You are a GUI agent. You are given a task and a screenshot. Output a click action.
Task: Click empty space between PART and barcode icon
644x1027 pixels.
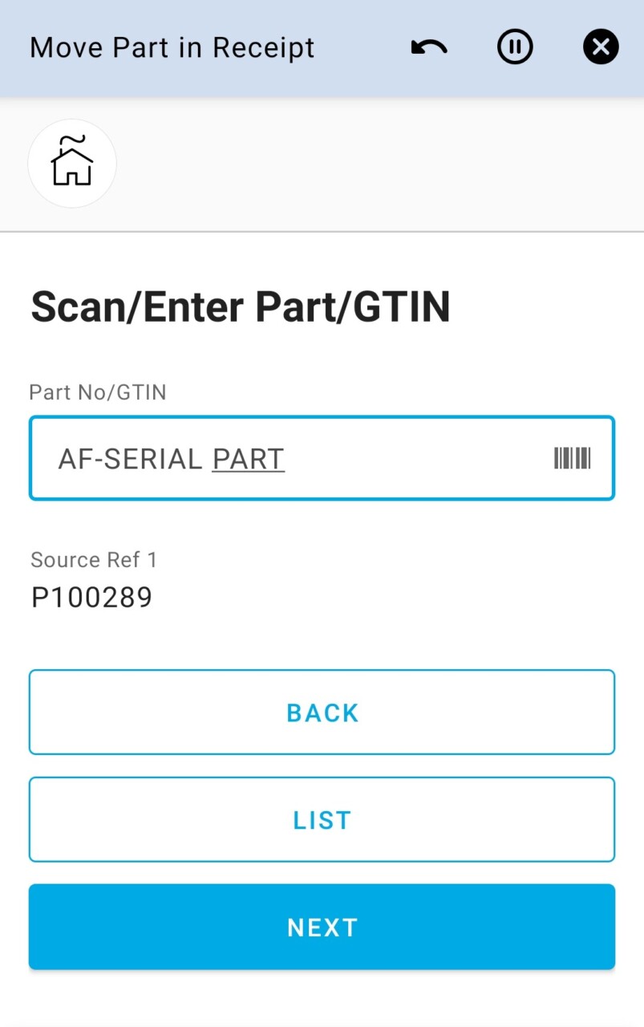417,459
